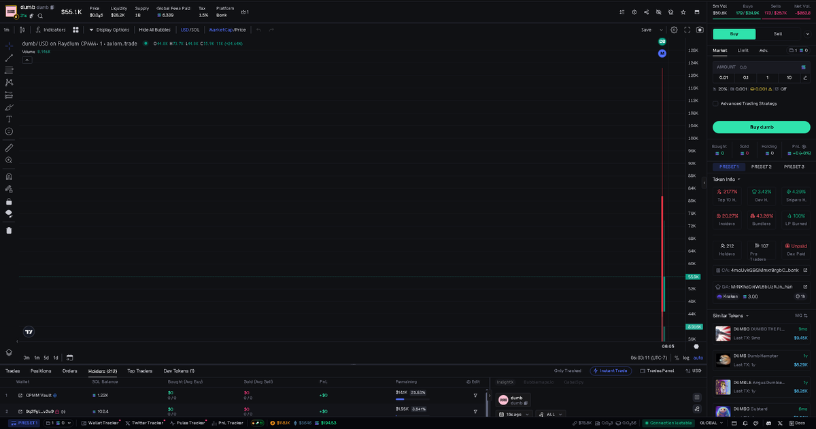Viewport: 816px width, 429px height.
Task: Add token to favorites star
Action: 683,12
